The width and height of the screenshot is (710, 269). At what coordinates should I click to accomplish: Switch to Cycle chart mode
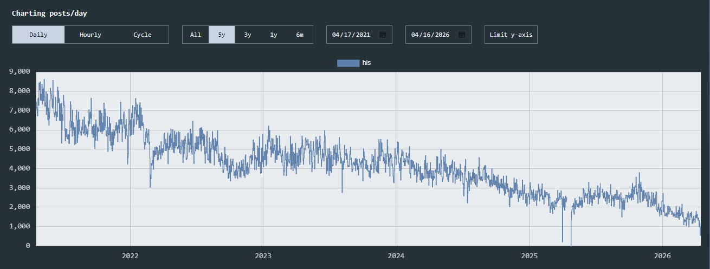point(143,35)
